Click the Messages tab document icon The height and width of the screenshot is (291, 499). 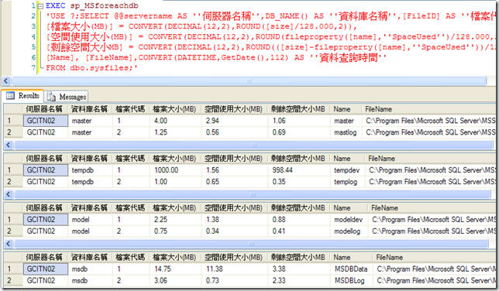click(x=51, y=97)
